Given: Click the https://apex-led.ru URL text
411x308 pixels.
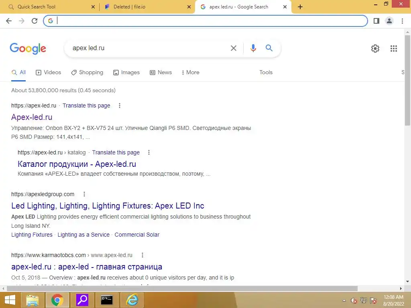Looking at the screenshot, I should (34, 105).
